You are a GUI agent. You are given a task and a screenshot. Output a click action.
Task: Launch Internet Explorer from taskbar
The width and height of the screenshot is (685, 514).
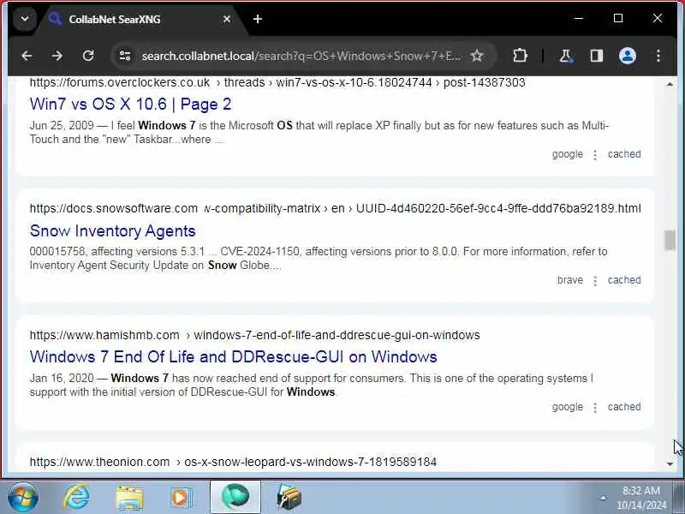coord(76,497)
